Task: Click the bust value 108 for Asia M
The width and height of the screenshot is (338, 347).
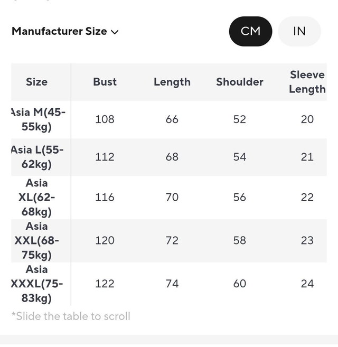Action: coord(105,119)
